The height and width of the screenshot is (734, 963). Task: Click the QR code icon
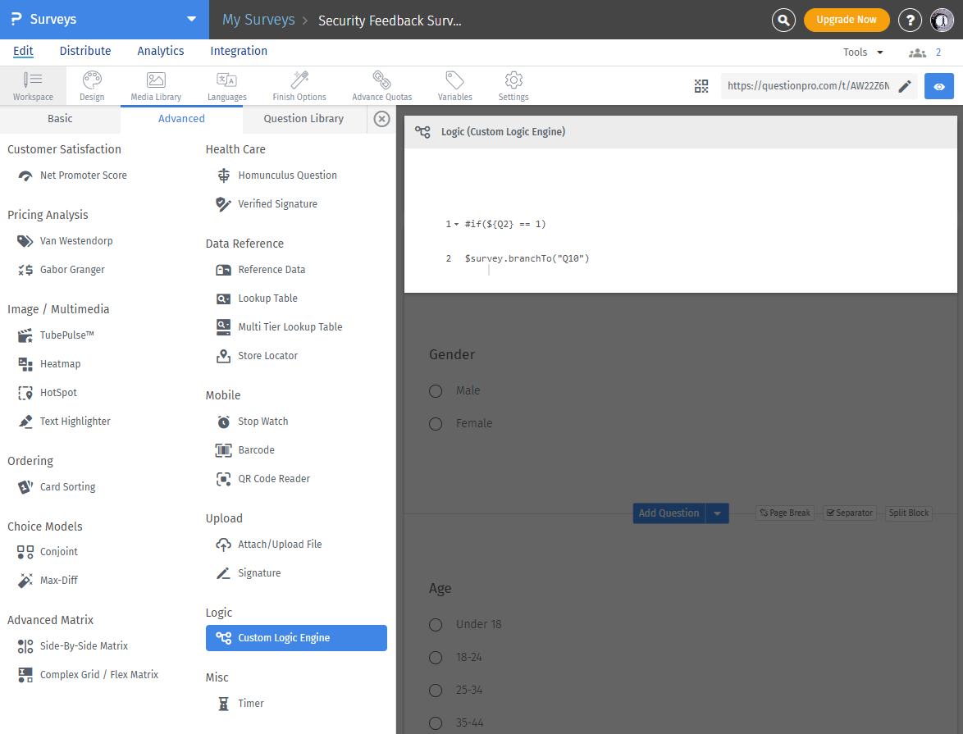[x=701, y=86]
